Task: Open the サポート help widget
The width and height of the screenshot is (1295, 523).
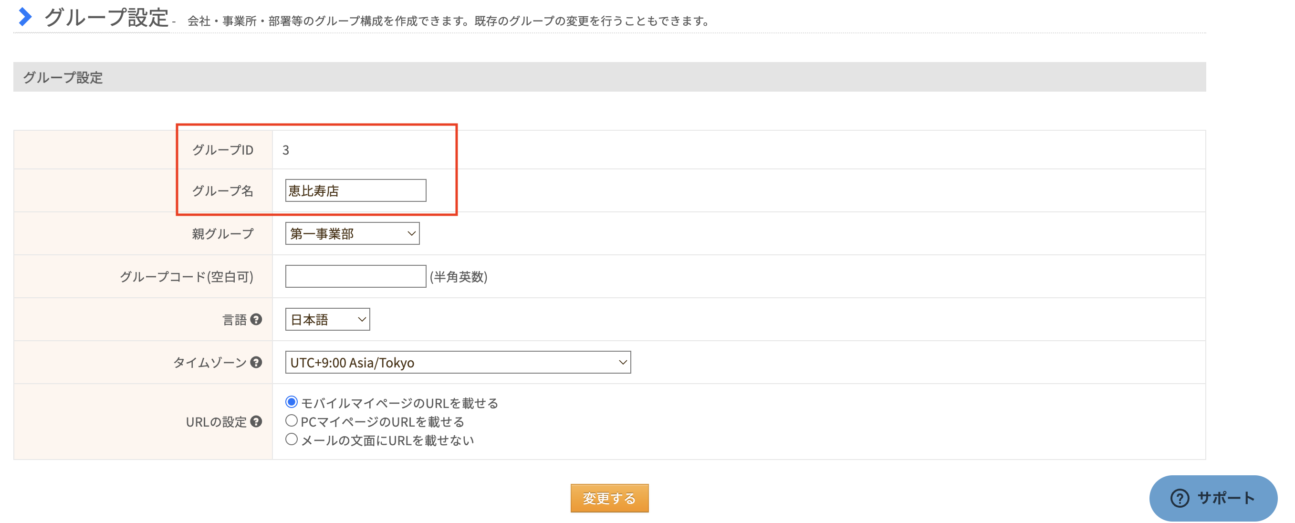Action: (1213, 498)
